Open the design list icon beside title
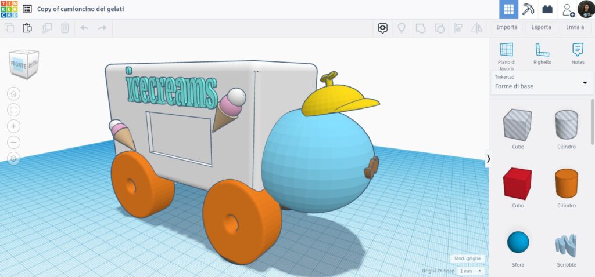 pyautogui.click(x=27, y=9)
